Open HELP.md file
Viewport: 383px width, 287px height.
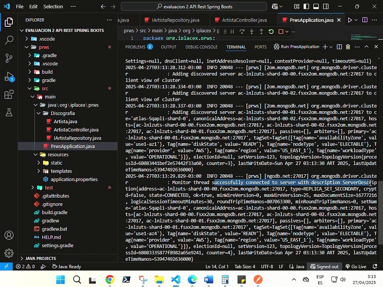tap(68, 237)
